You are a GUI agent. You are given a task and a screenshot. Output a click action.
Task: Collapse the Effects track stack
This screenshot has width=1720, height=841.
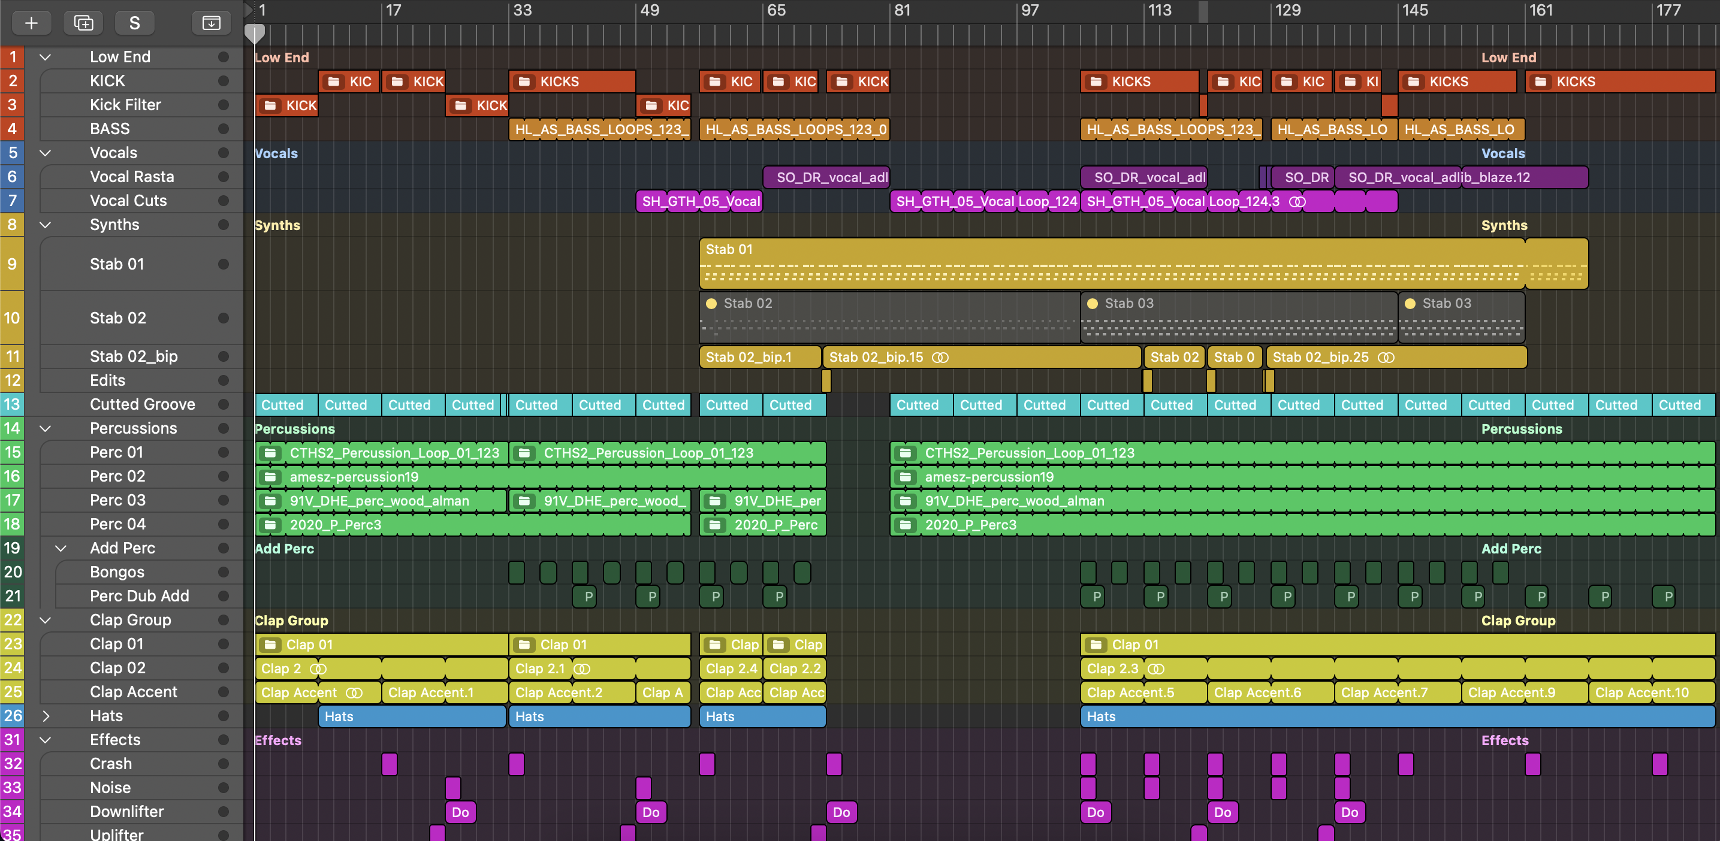[46, 740]
